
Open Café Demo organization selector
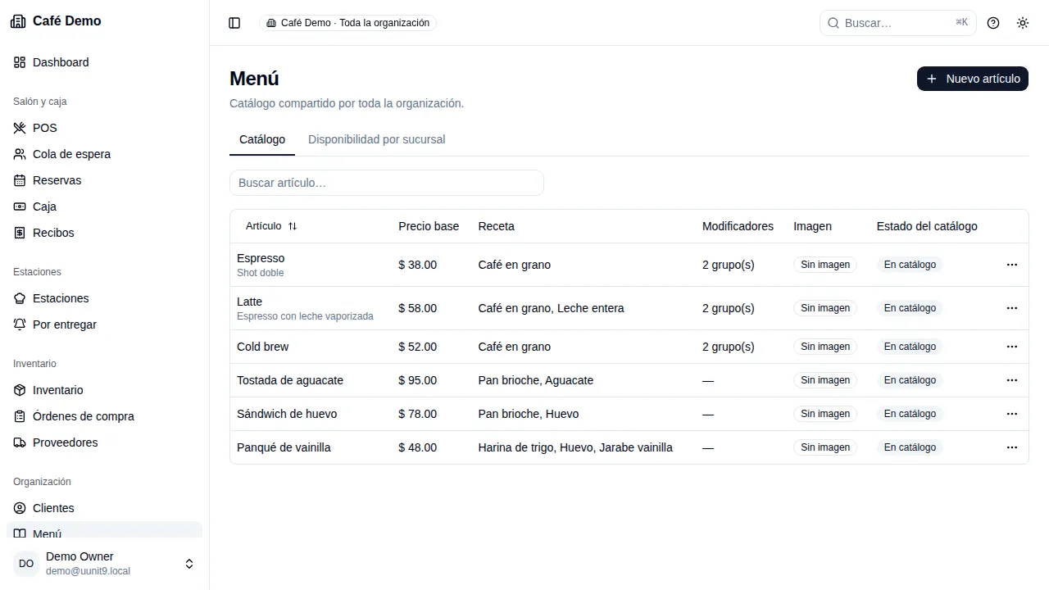(348, 23)
